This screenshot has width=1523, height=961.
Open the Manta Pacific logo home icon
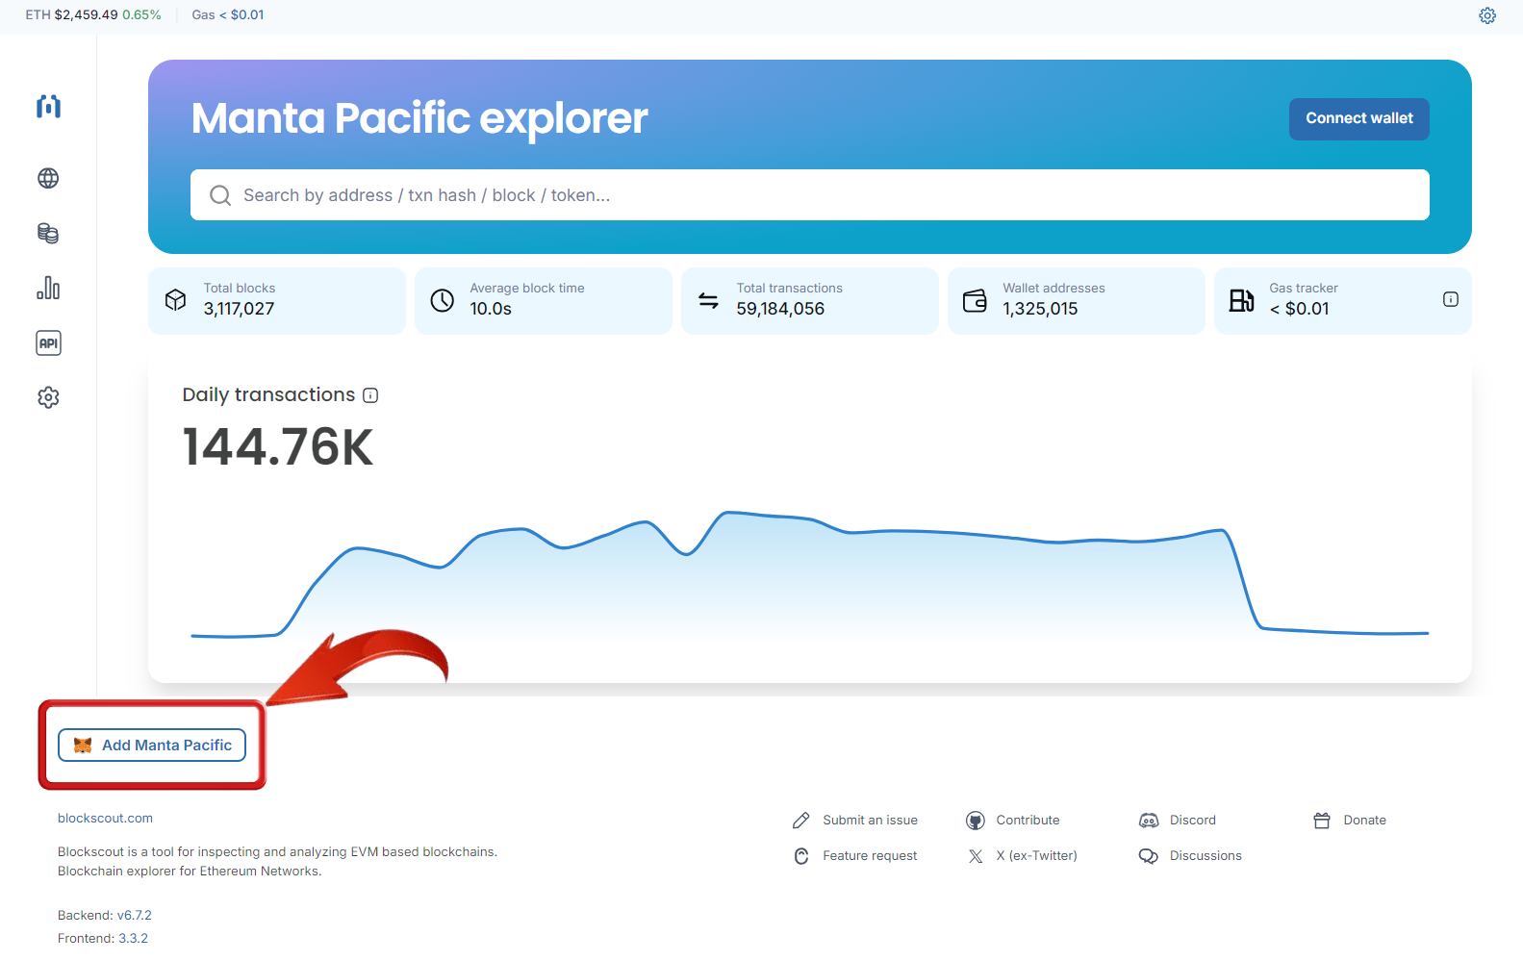(x=48, y=106)
